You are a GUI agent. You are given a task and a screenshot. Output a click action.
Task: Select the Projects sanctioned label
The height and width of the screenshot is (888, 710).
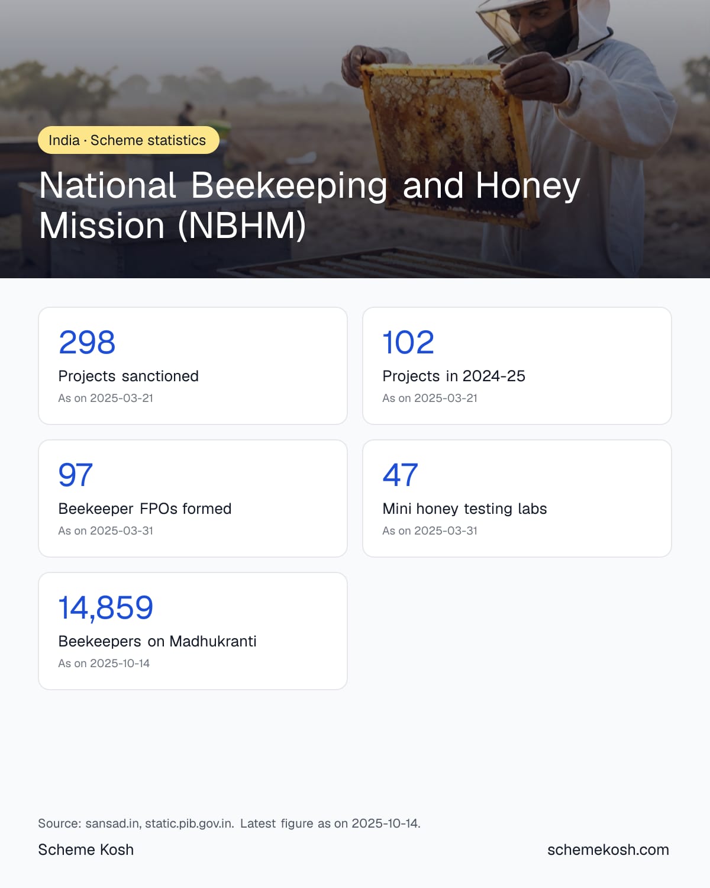128,376
